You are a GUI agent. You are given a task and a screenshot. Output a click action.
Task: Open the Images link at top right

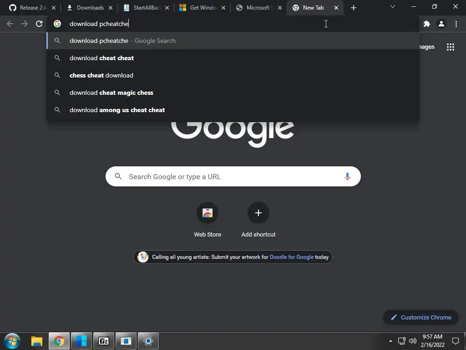427,47
